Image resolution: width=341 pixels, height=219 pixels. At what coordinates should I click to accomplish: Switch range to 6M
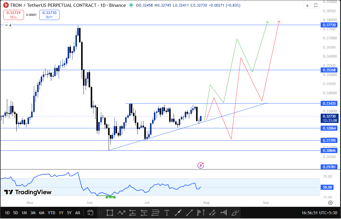42,213
